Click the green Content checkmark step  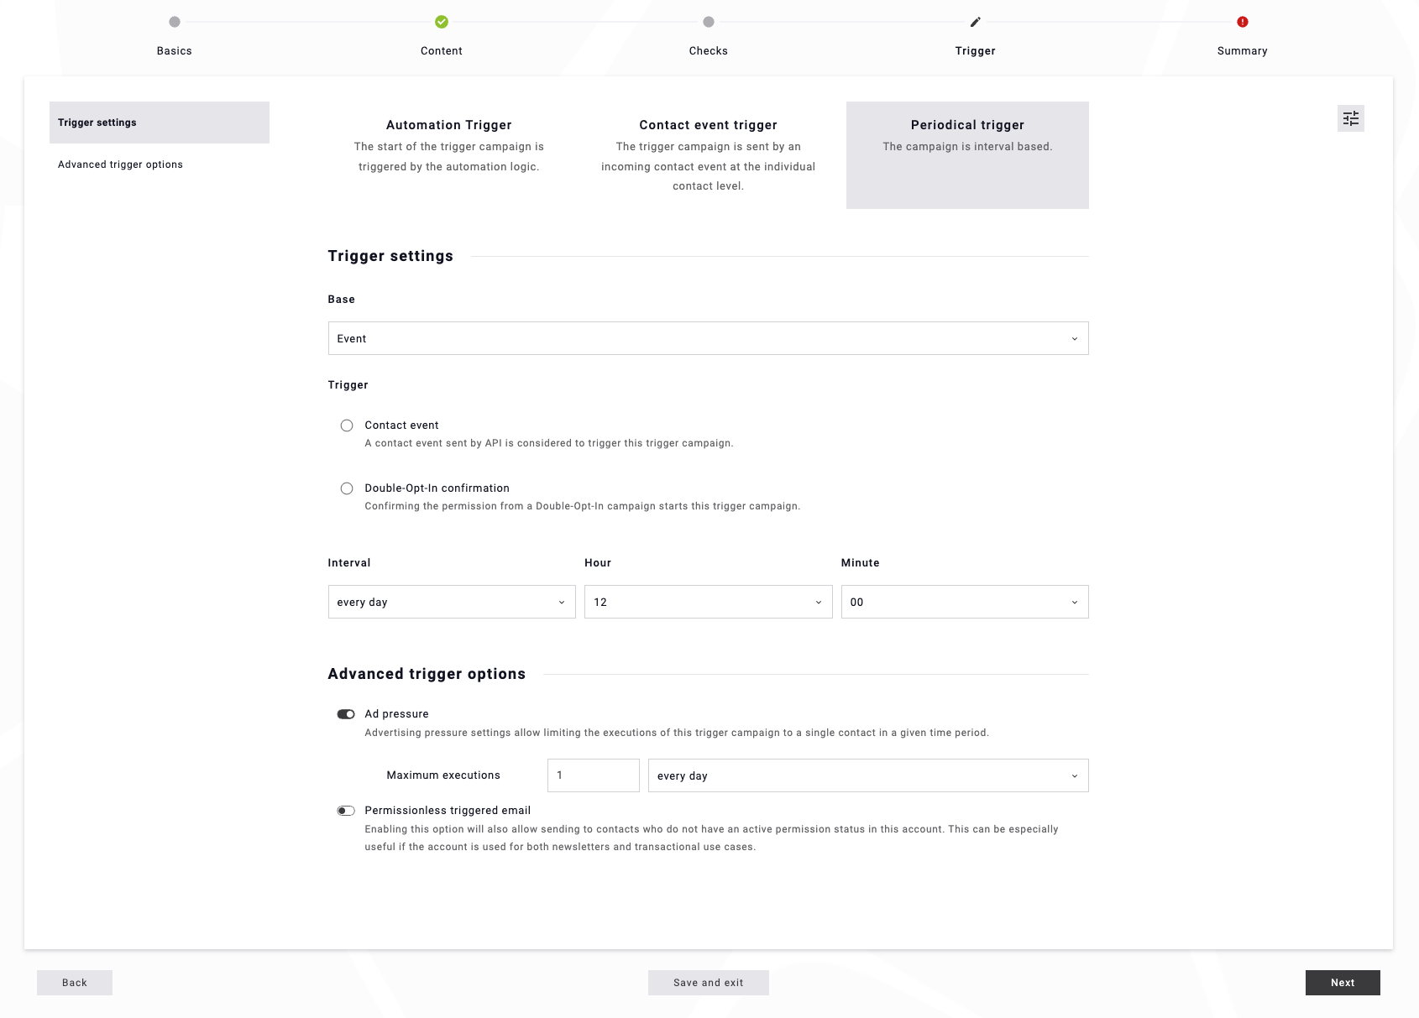coord(442,22)
